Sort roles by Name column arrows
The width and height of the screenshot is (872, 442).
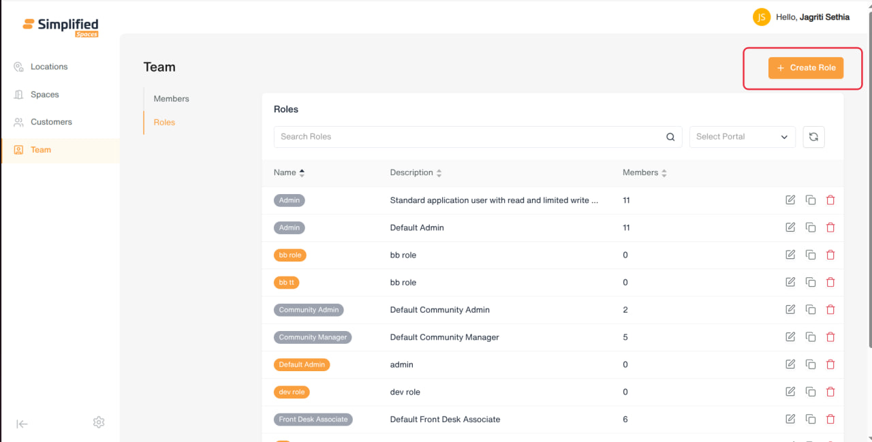click(302, 173)
